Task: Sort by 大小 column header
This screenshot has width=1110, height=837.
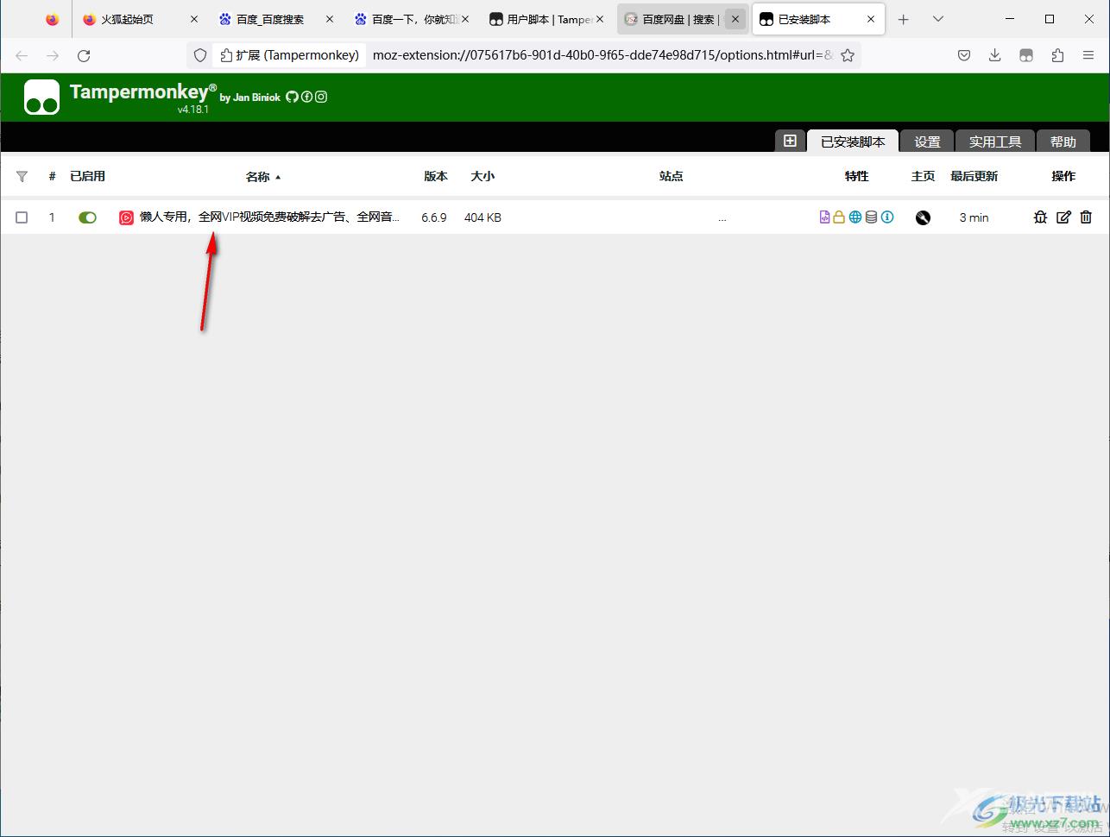Action: (482, 176)
